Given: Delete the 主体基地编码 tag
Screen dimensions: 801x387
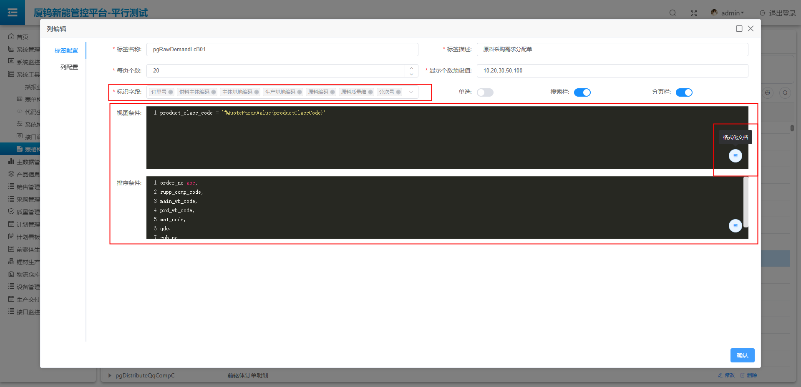Looking at the screenshot, I should click(257, 92).
